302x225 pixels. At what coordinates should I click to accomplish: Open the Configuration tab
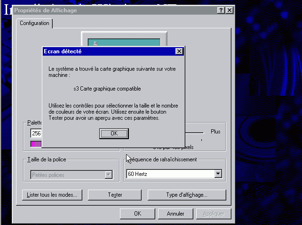tap(34, 23)
